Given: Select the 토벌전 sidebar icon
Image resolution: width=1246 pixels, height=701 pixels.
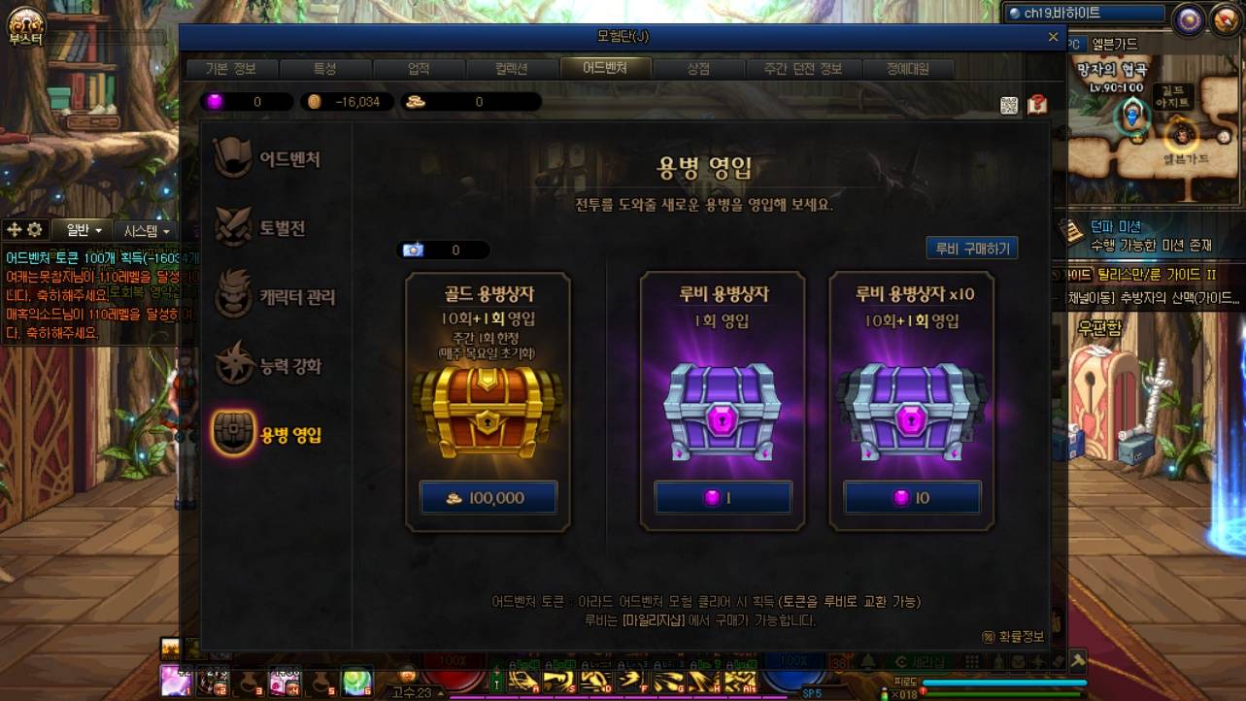Looking at the screenshot, I should [x=234, y=228].
